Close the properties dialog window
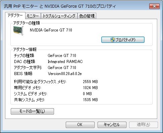Viewport: 163px width, 133px height. (x=154, y=6)
